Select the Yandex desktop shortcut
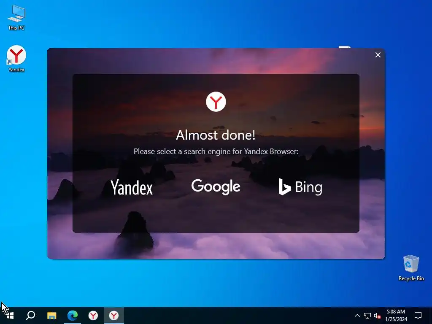 point(16,59)
